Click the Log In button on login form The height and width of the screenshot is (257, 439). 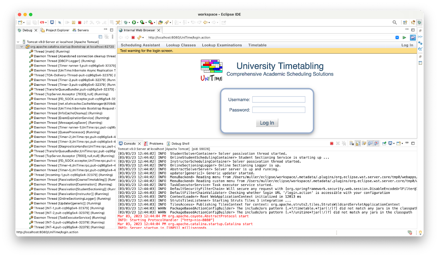coord(267,123)
